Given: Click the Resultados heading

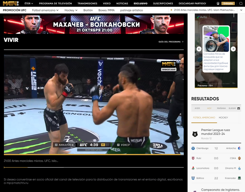Looking at the screenshot, I should (205, 99).
